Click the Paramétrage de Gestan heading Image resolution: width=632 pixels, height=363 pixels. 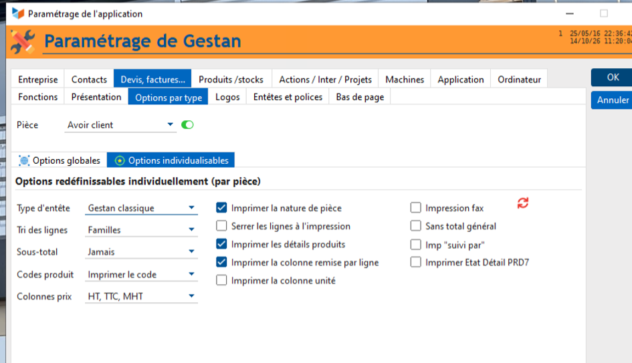(142, 41)
